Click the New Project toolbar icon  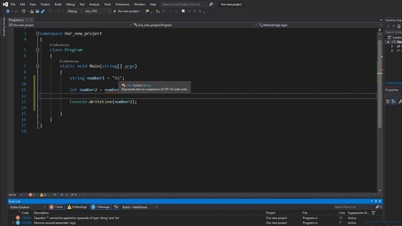coord(24,11)
